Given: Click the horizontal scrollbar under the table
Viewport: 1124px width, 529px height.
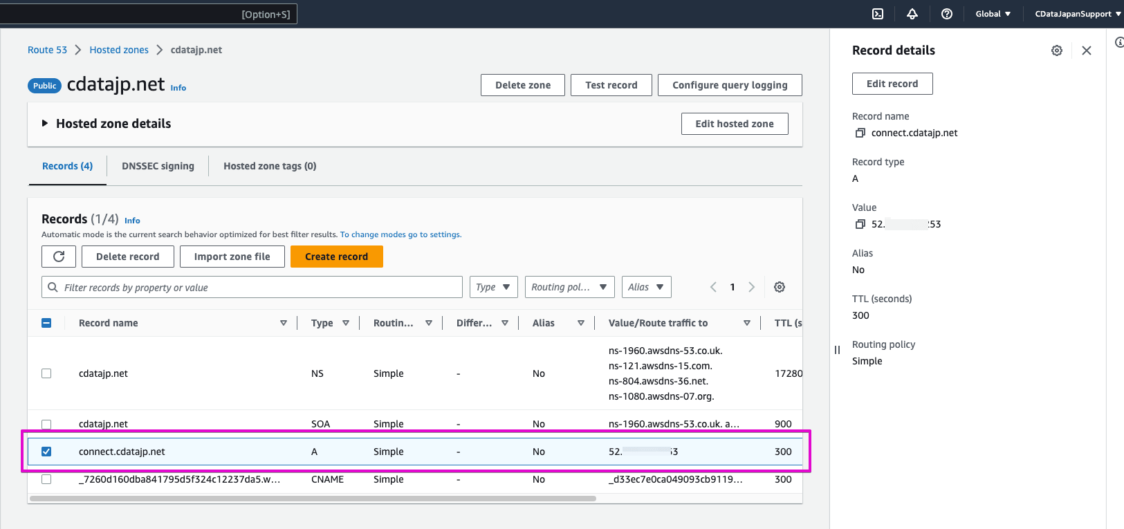Looking at the screenshot, I should click(x=313, y=499).
